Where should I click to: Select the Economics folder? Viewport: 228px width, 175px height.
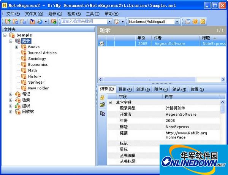click(38, 65)
